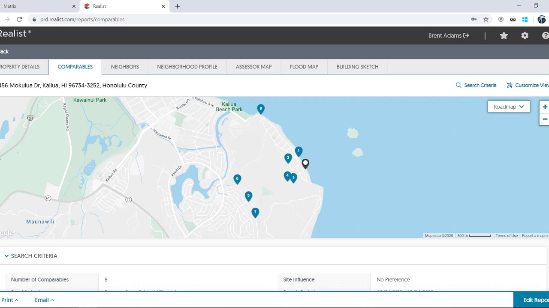Select comparable map pin number 7
The height and width of the screenshot is (308, 549).
pos(255,213)
